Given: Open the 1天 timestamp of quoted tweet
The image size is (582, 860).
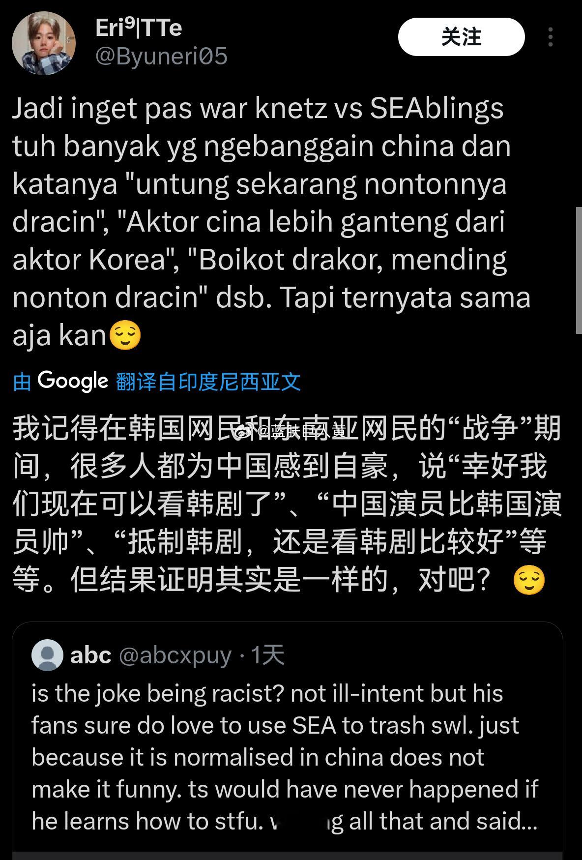Looking at the screenshot, I should tap(268, 655).
